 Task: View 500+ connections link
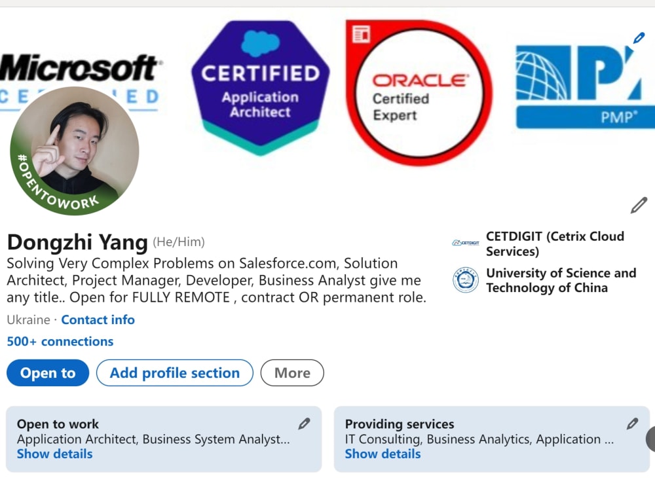[x=60, y=342]
